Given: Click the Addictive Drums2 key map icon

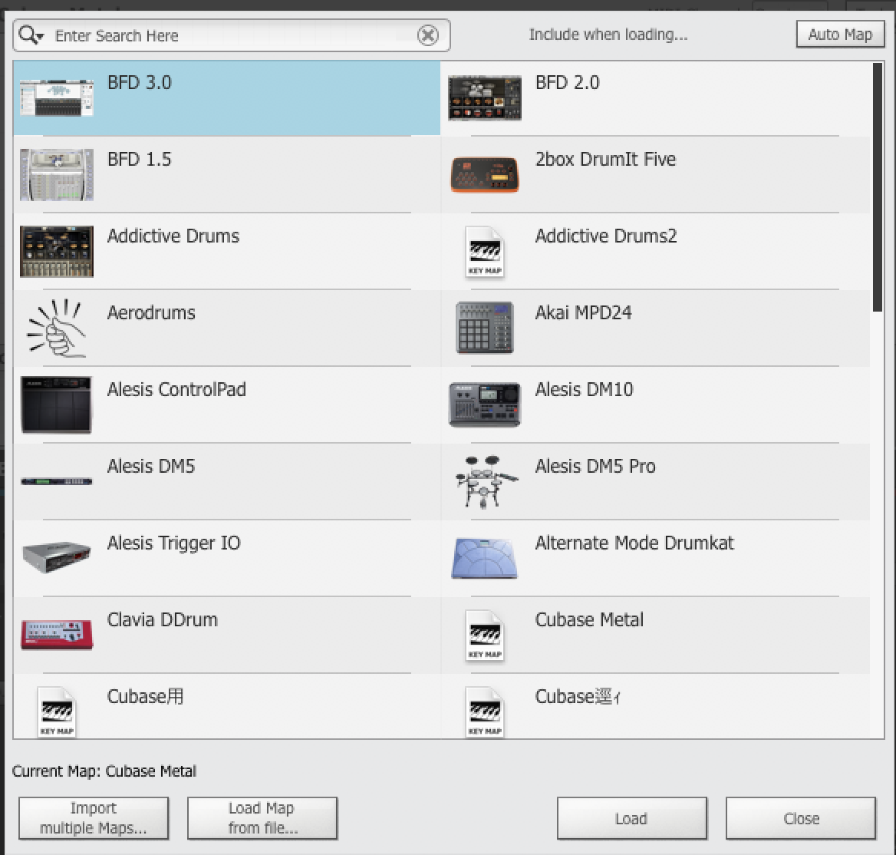Looking at the screenshot, I should [x=485, y=252].
